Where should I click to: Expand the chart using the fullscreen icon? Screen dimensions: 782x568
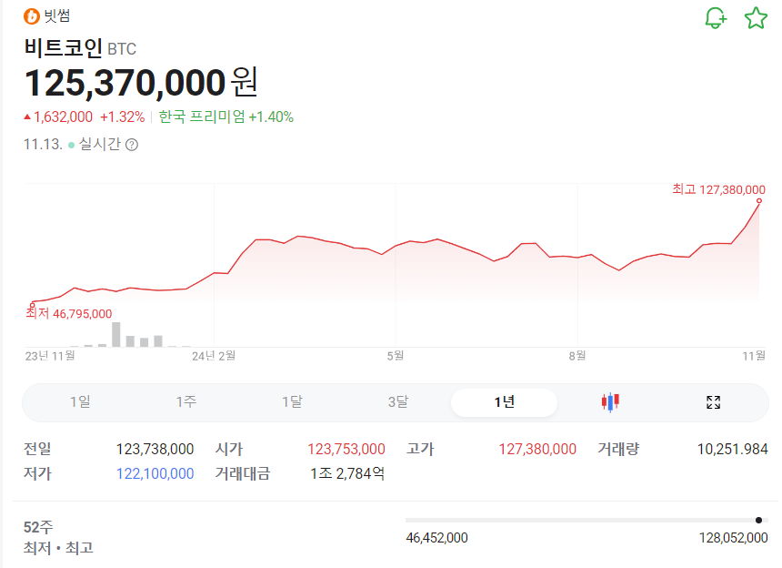[713, 401]
